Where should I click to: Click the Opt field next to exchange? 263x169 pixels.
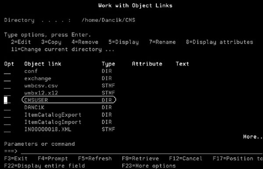7,78
